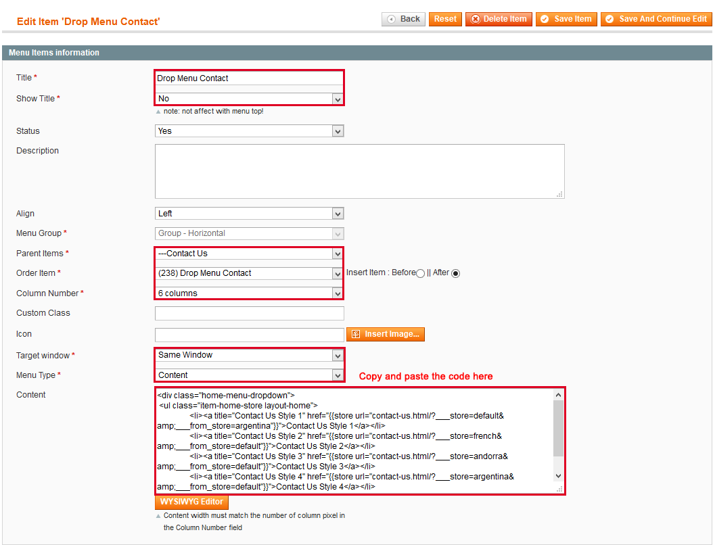713x545 pixels.
Task: Click the Content textarea scrollbar thumb
Action: coord(558,429)
